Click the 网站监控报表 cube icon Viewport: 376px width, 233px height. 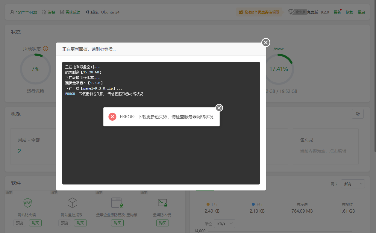pos(72,202)
